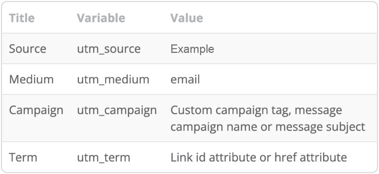379x174 pixels.
Task: Click the text 'campaign name or message subject'
Action: click(x=268, y=127)
